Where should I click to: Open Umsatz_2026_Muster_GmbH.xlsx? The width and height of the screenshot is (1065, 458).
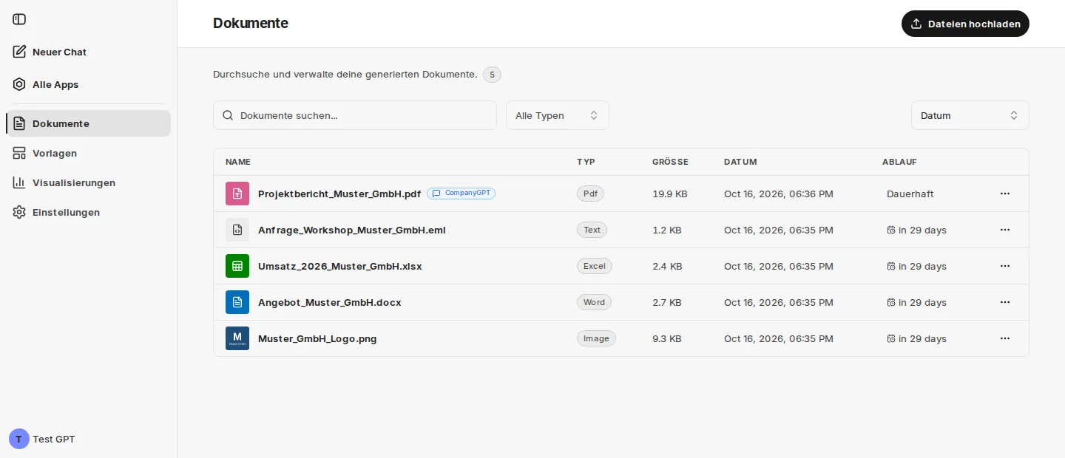[340, 266]
